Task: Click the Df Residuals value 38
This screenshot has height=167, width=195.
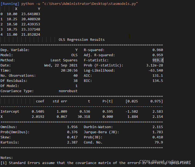Action: coord(75,81)
